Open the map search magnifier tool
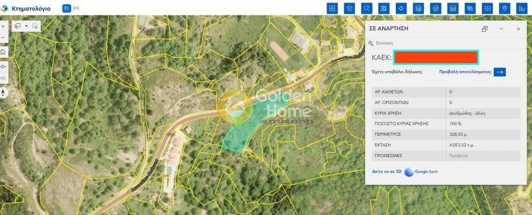This screenshot has height=215, width=532. coord(367,8)
